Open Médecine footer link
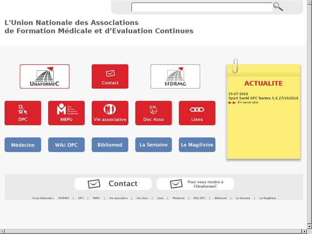Screen dimensions: 312x234 coord(178,198)
